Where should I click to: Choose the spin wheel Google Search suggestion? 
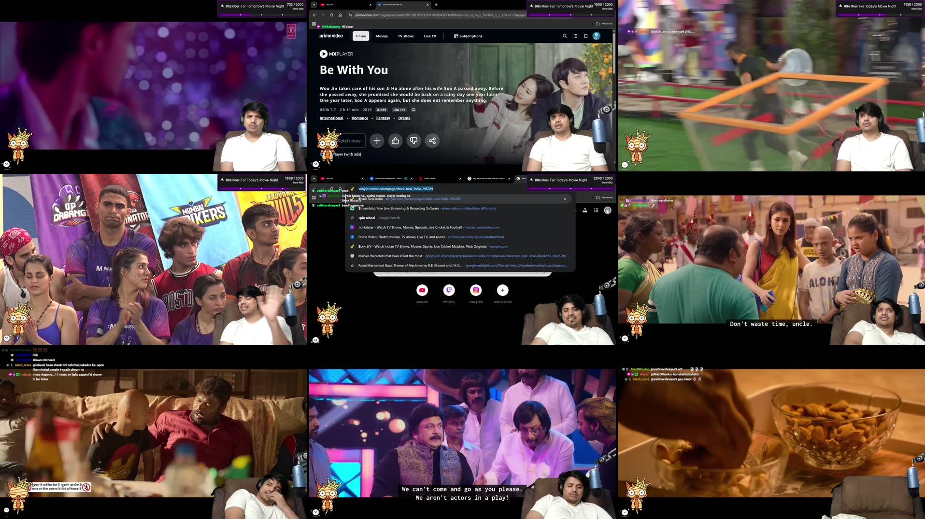point(460,218)
